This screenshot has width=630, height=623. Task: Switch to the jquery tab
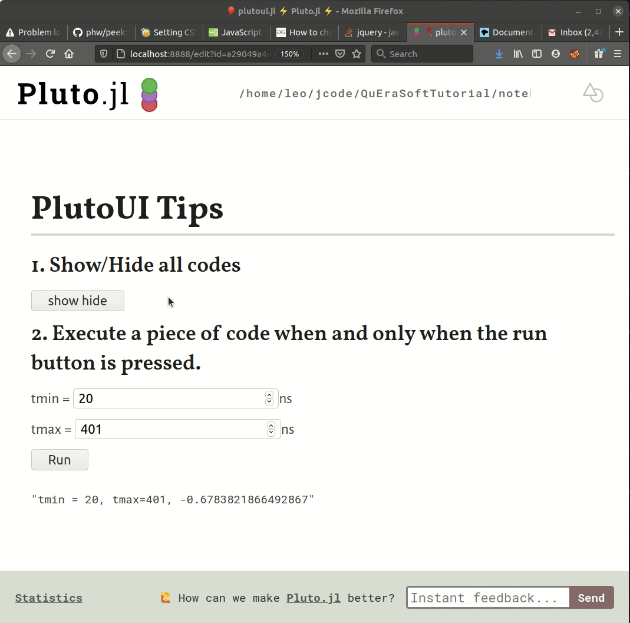tap(372, 32)
